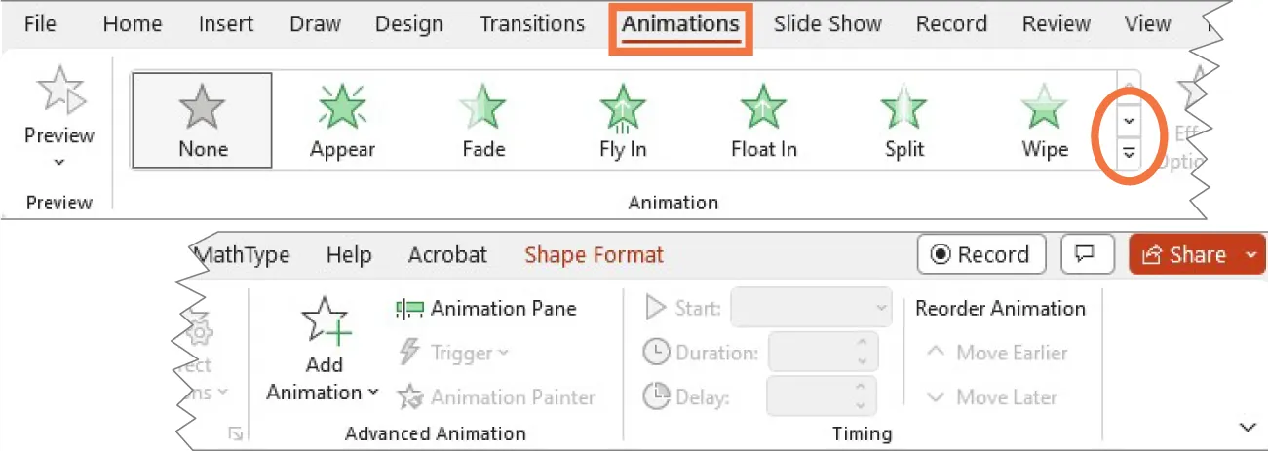1268x451 pixels.
Task: Click the Share button
Action: tap(1182, 254)
